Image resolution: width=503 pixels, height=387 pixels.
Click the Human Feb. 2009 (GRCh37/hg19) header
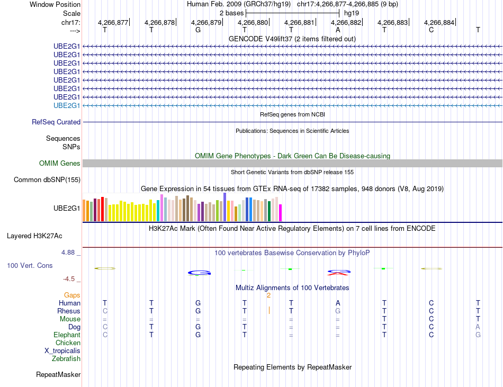239,4
